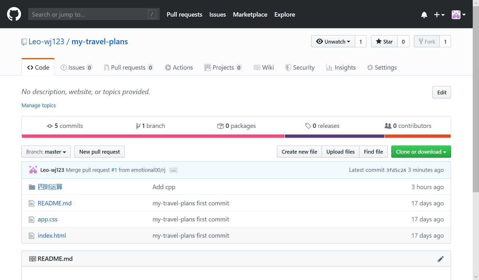Click the Fork button
Viewport: 479px width, 280px height.
point(427,41)
